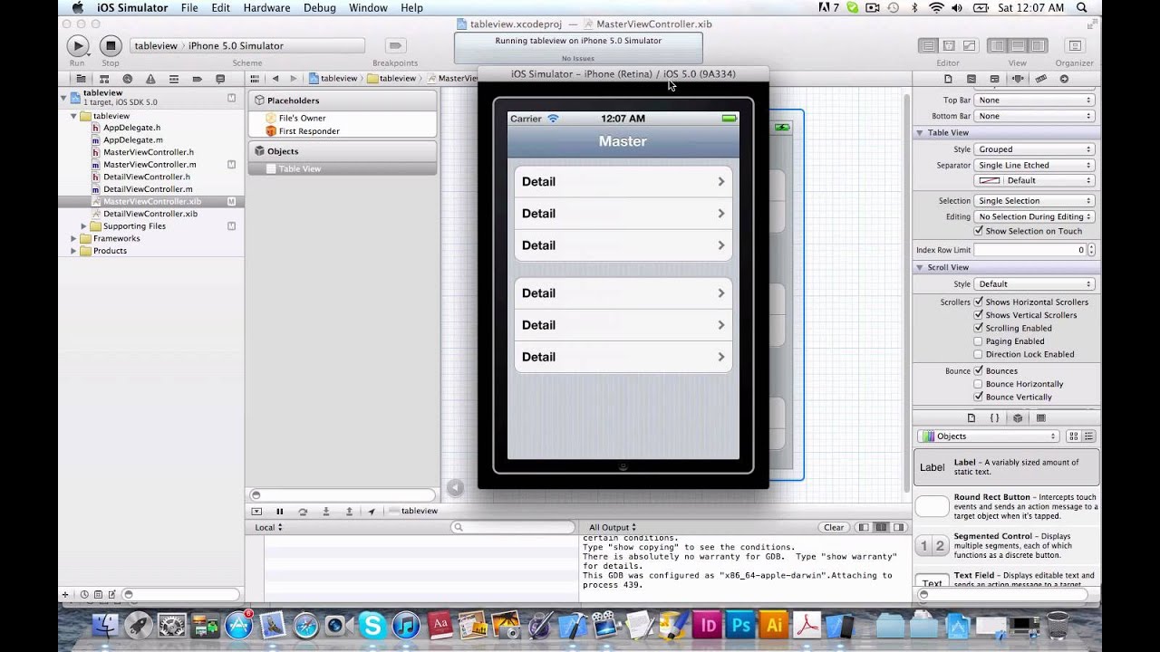
Task: Show the Log navigator
Action: point(220,79)
